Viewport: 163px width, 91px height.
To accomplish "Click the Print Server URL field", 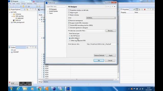I will point(101,44).
